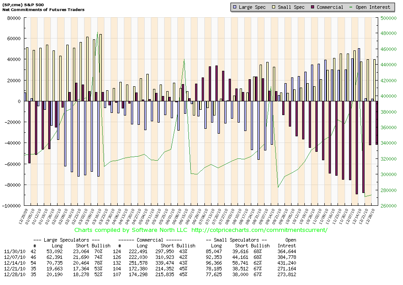Click commercial long value 251,578
403x285 pixels.
138,263
